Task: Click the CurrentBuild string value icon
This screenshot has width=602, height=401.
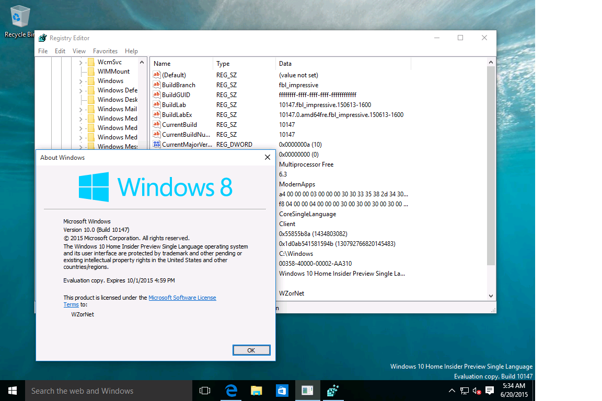Action: click(x=157, y=124)
